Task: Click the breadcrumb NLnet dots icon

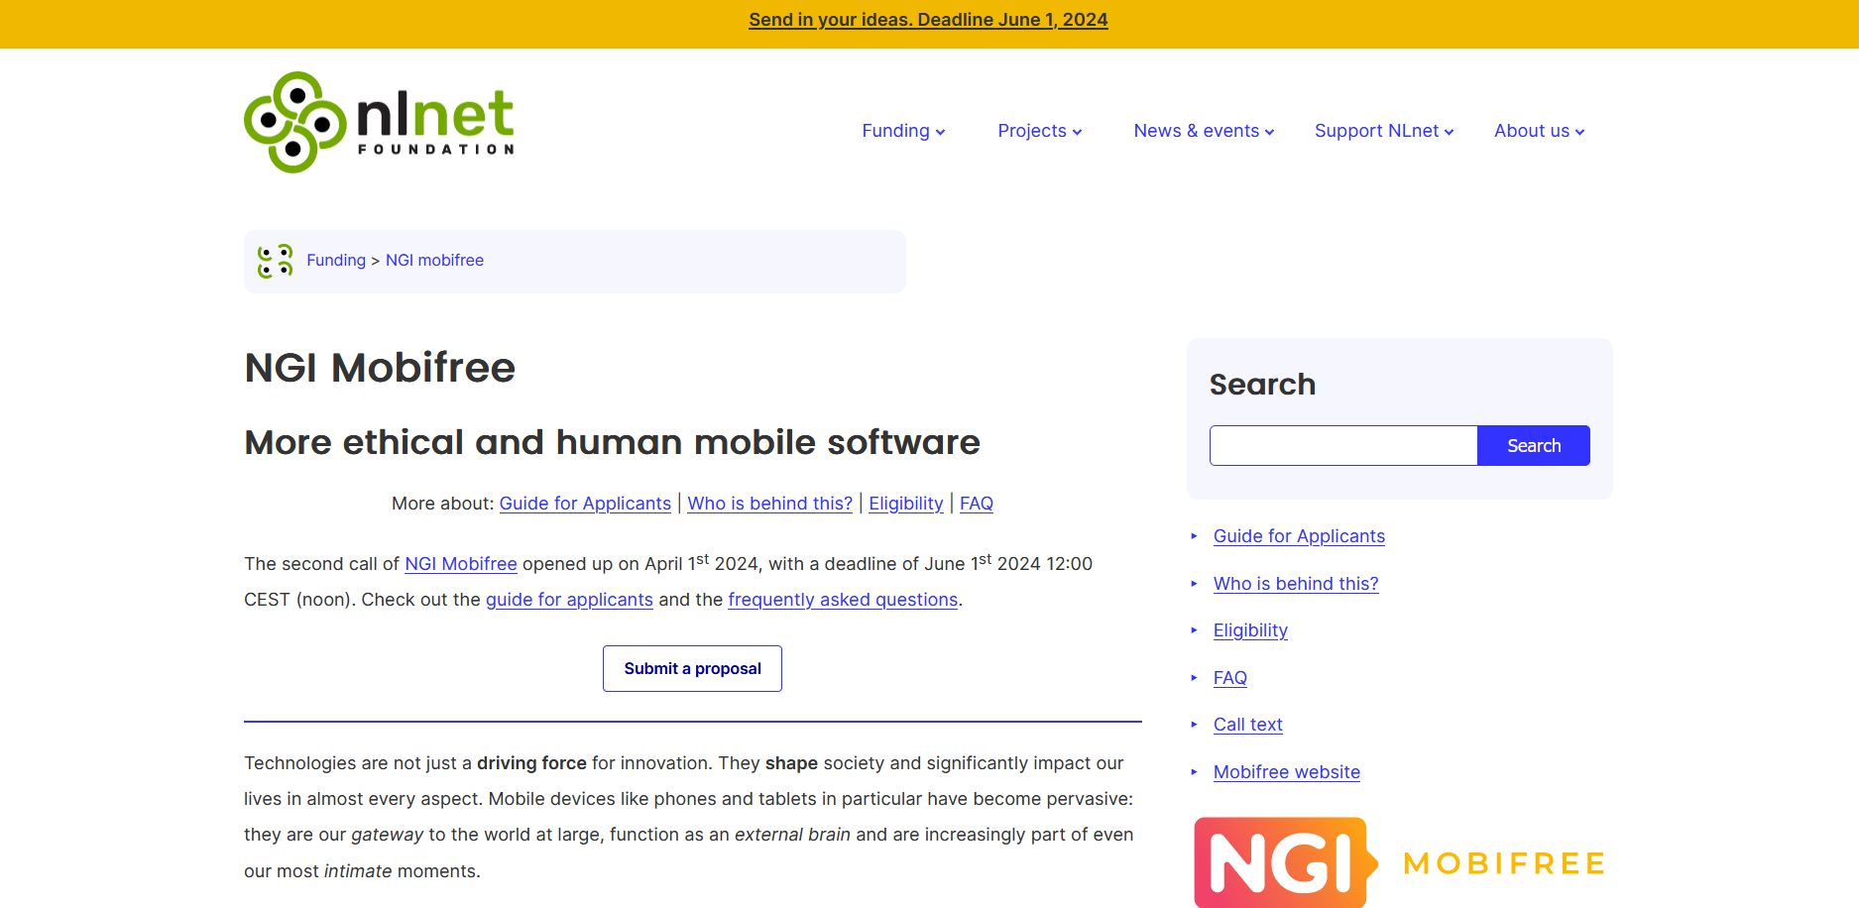Action: tap(275, 261)
